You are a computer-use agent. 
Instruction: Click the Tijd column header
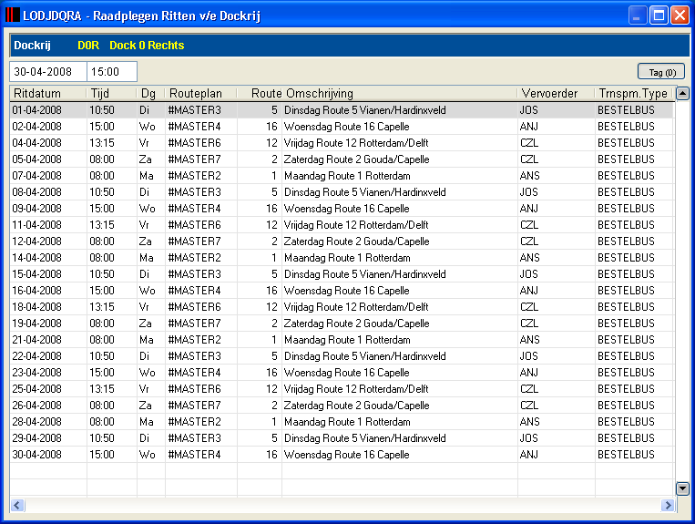tap(112, 94)
